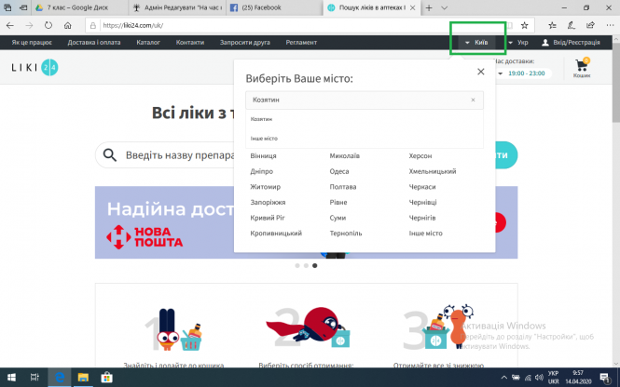The width and height of the screenshot is (620, 387).
Task: Open the Укр language dropdown
Action: [517, 43]
